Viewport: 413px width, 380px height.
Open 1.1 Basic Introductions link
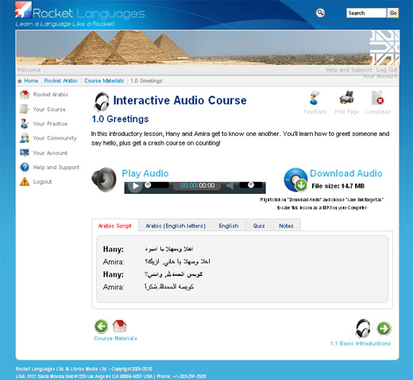(x=361, y=343)
